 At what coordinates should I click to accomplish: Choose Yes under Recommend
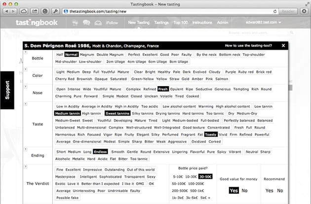[269, 191]
